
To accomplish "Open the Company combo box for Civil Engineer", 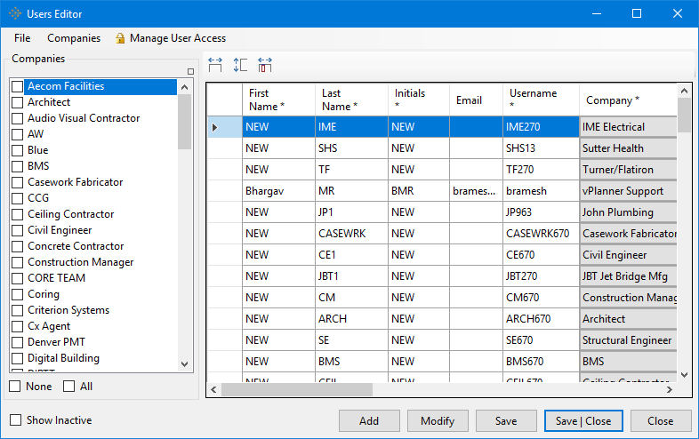I will [x=628, y=255].
